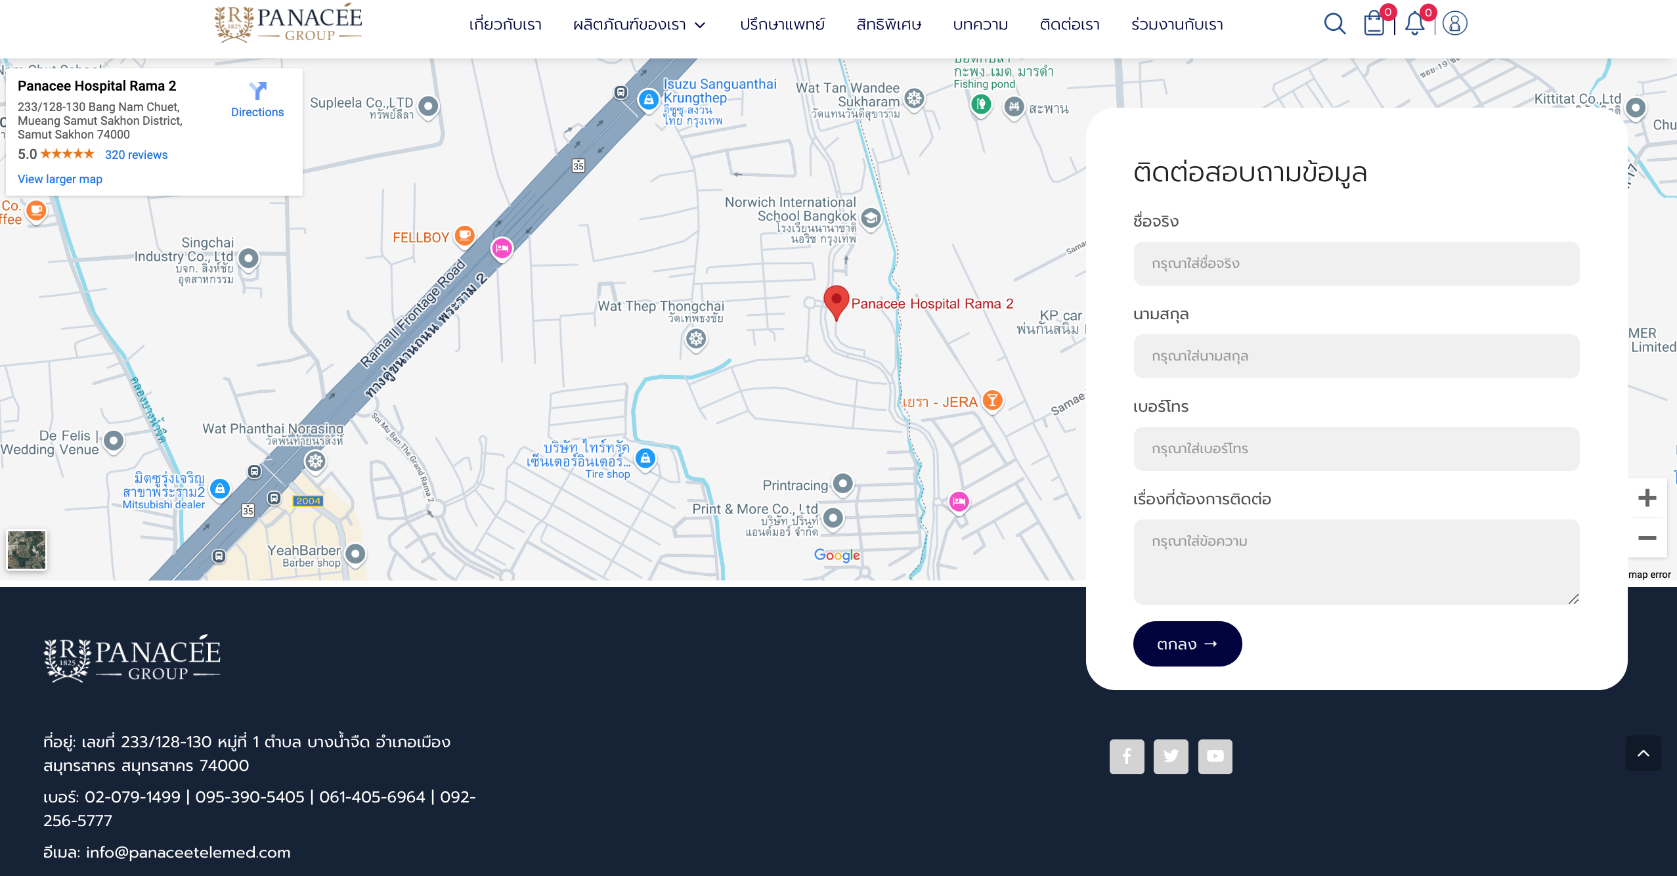Open the YouTube social icon in footer
Screen dimensions: 1677x876
point(1215,756)
